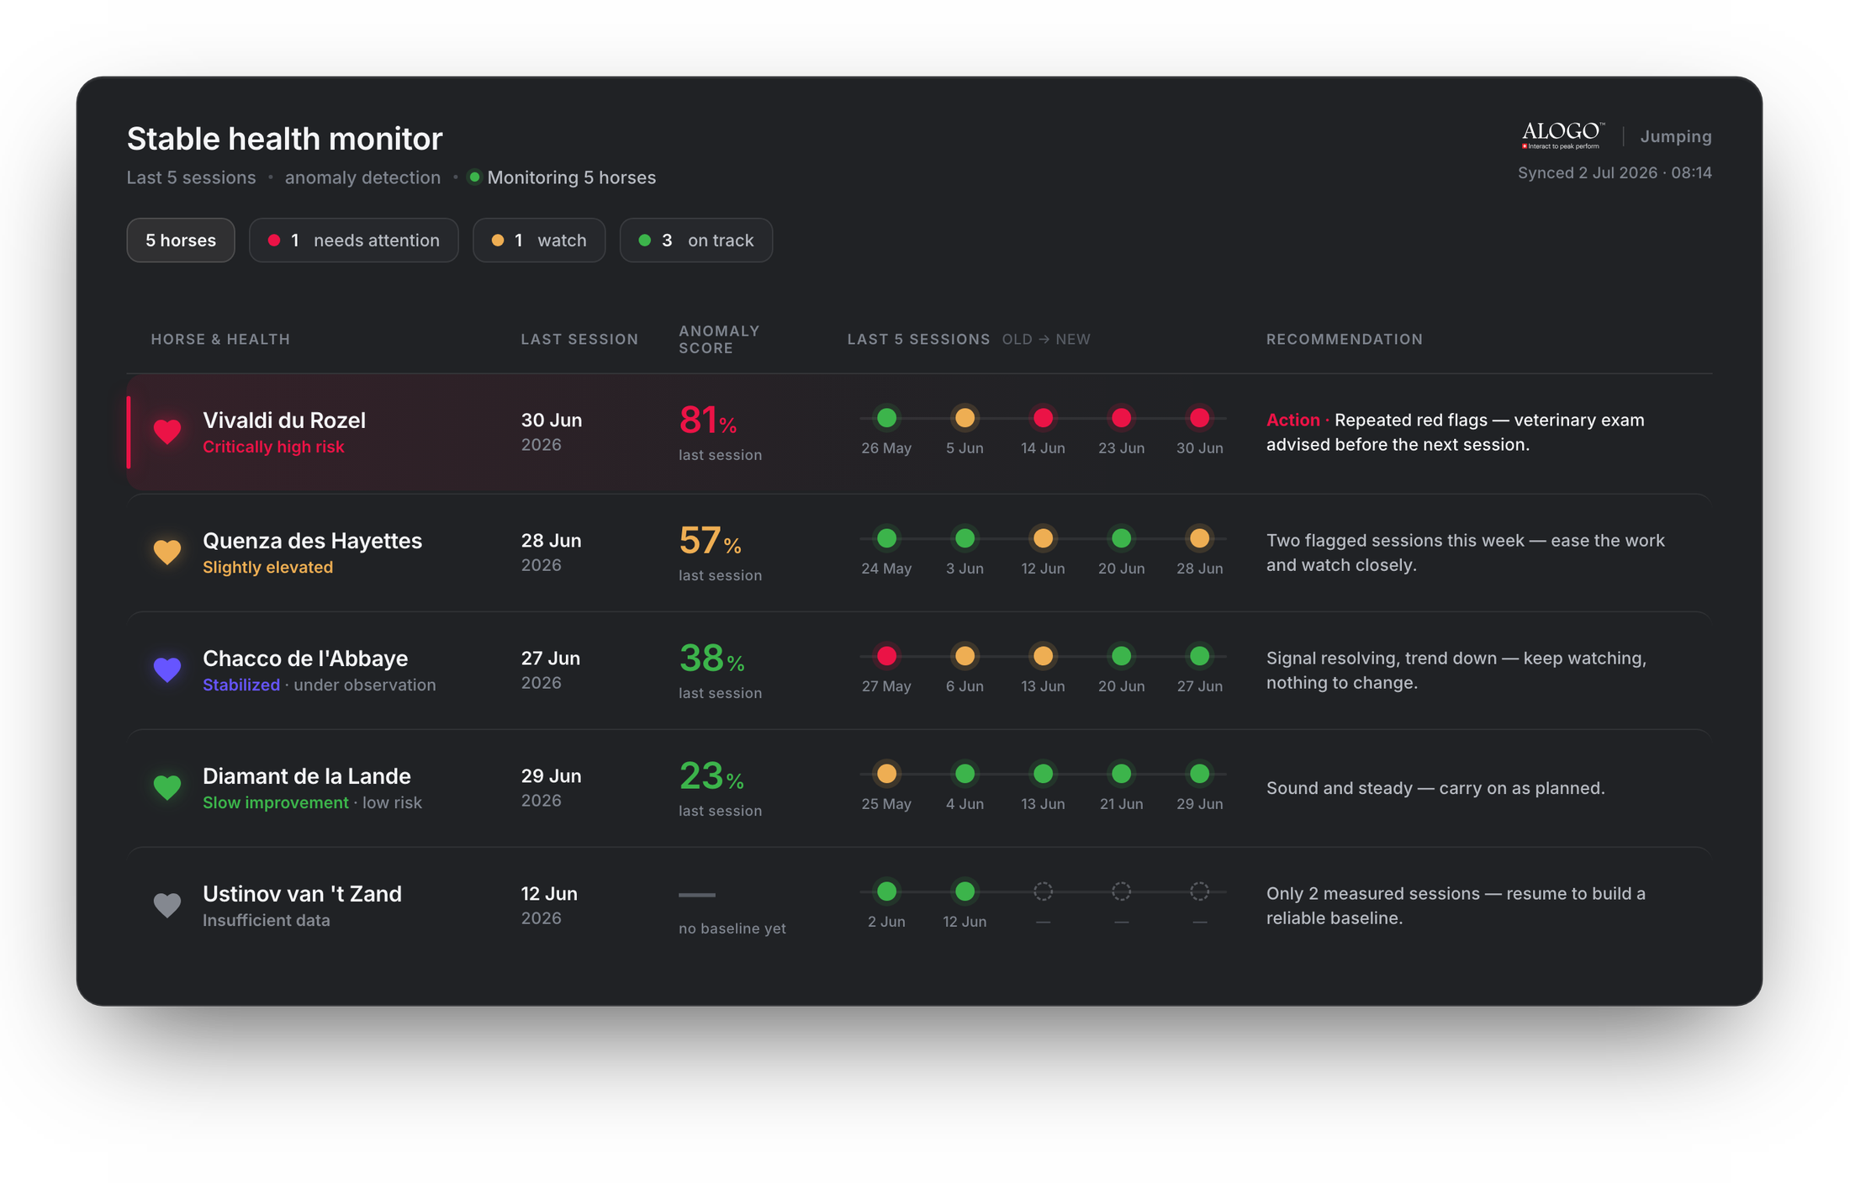The height and width of the screenshot is (1190, 1850).
Task: Select Vivaldi's 26 May session marker
Action: pyautogui.click(x=886, y=418)
